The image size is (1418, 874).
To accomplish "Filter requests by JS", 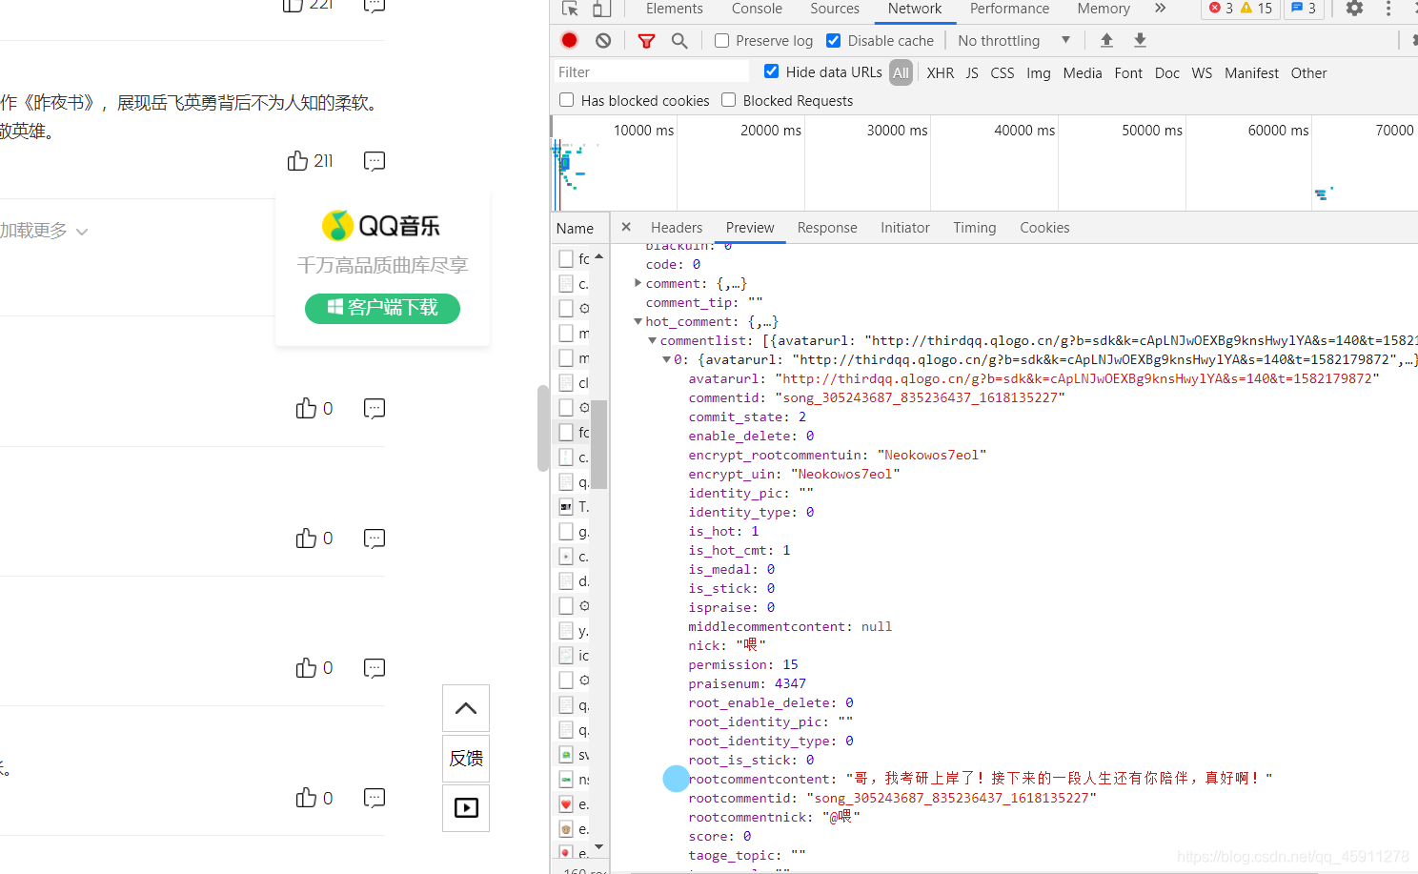I will [972, 73].
